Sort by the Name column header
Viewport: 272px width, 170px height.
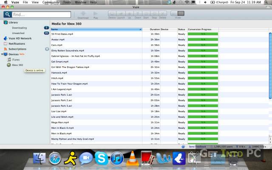(x=96, y=29)
